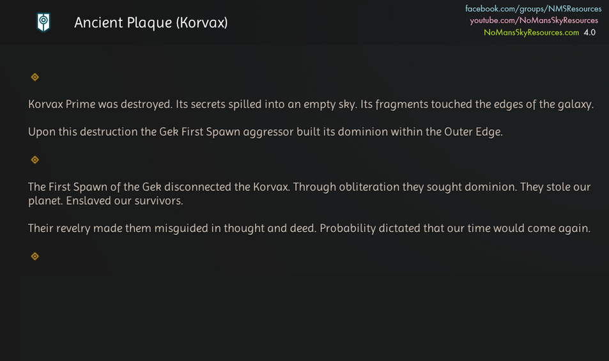Click the sentence "Korvax Prime was destroyed."
The image size is (609, 361).
point(100,105)
